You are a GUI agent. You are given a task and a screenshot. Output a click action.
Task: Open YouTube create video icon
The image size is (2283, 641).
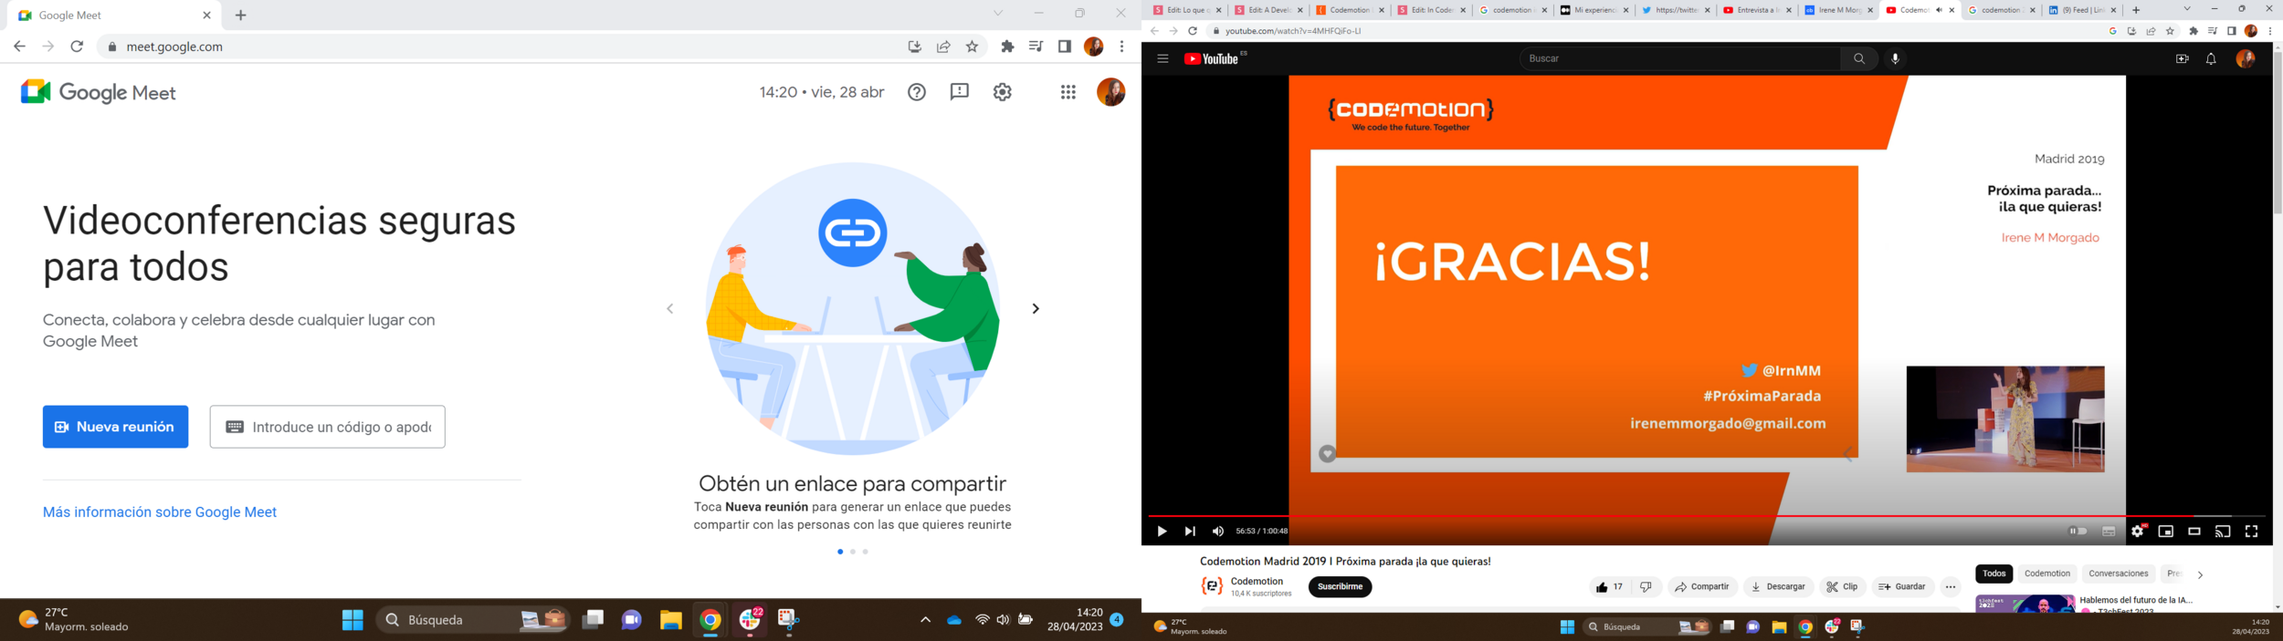(x=2182, y=58)
